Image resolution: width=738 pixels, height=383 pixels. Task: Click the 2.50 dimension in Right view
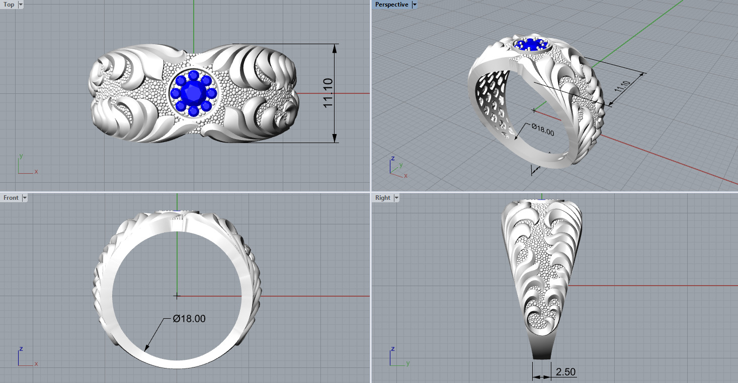click(565, 372)
